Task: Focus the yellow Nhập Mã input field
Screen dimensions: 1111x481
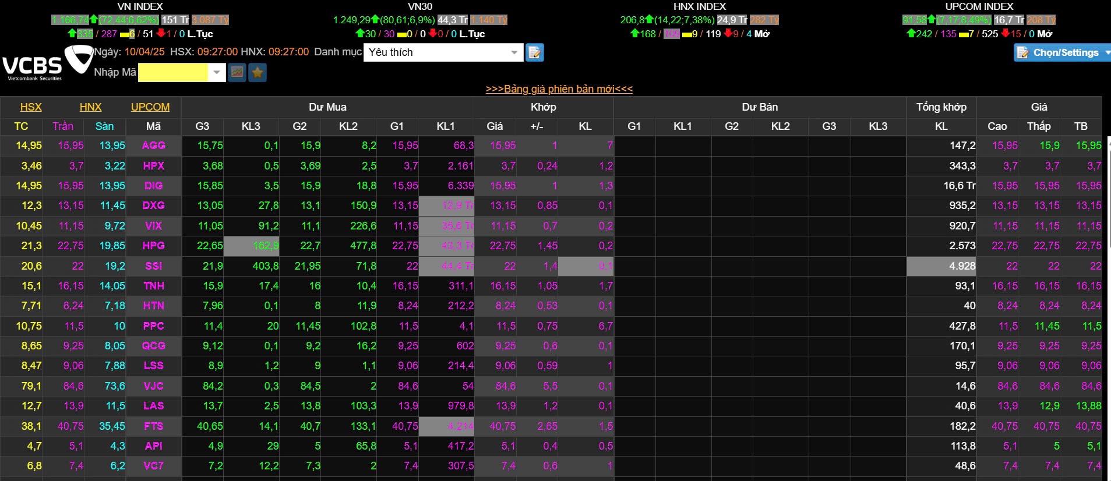Action: (x=172, y=72)
